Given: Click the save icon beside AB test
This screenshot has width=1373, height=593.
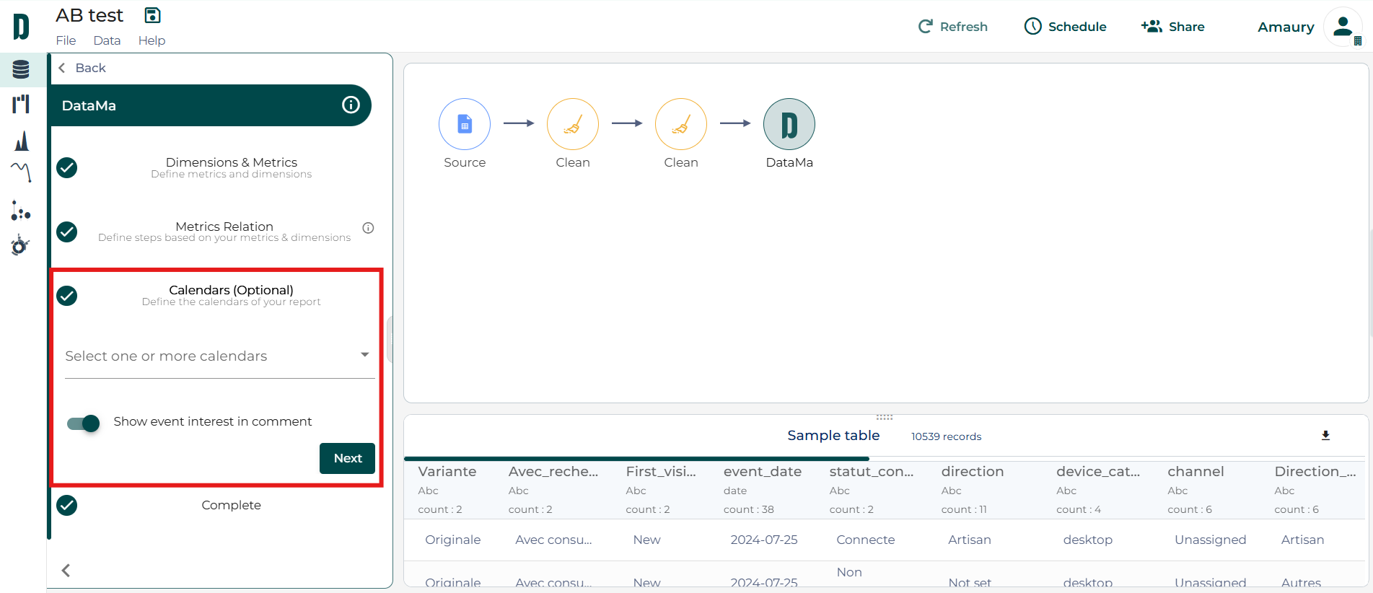Looking at the screenshot, I should (152, 15).
